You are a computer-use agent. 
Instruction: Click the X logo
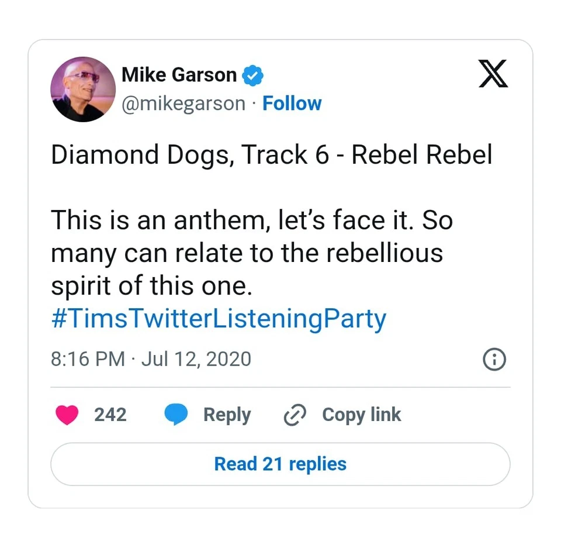pos(493,75)
